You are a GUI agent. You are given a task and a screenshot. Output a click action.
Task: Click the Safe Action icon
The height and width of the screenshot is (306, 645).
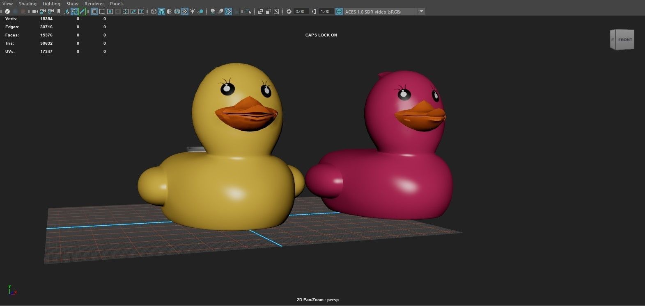tap(133, 11)
